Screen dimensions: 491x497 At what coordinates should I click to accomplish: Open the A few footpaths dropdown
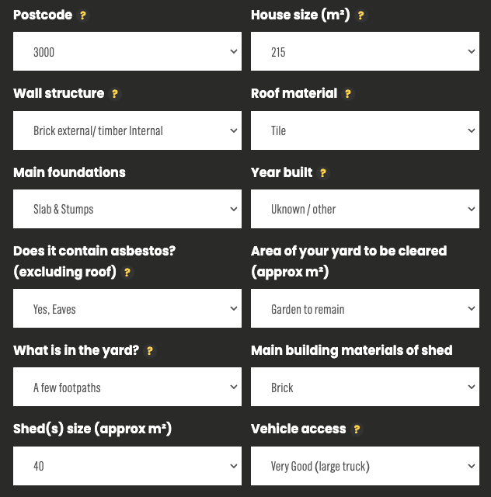tap(127, 387)
